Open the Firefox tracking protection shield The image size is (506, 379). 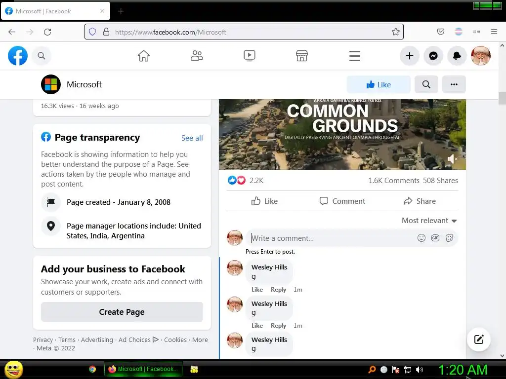92,32
